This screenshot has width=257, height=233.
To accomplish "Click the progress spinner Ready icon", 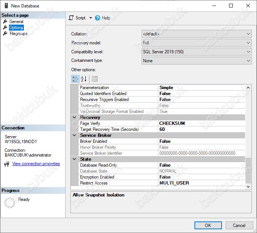I will [x=10, y=203].
